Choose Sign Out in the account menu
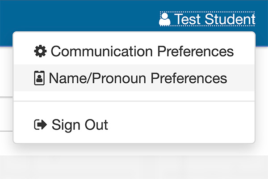 point(134,124)
